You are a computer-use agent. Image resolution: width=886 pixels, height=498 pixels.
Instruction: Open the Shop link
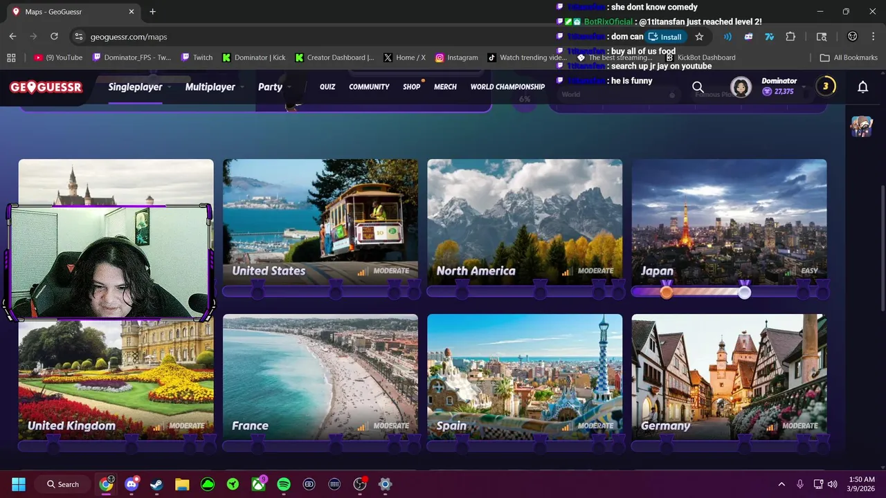pyautogui.click(x=411, y=87)
